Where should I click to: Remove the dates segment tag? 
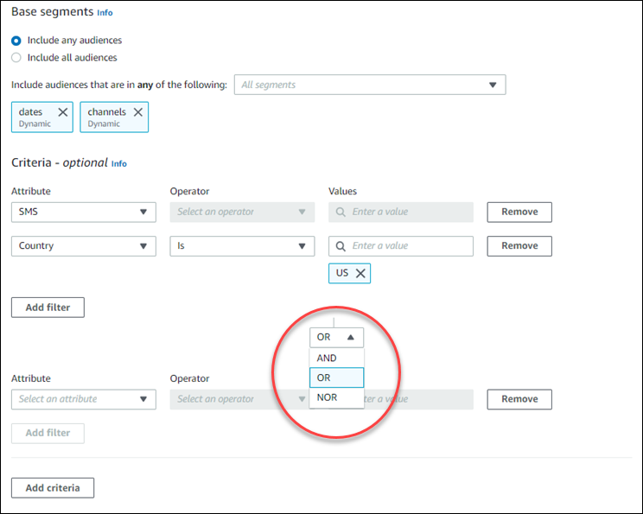[63, 112]
